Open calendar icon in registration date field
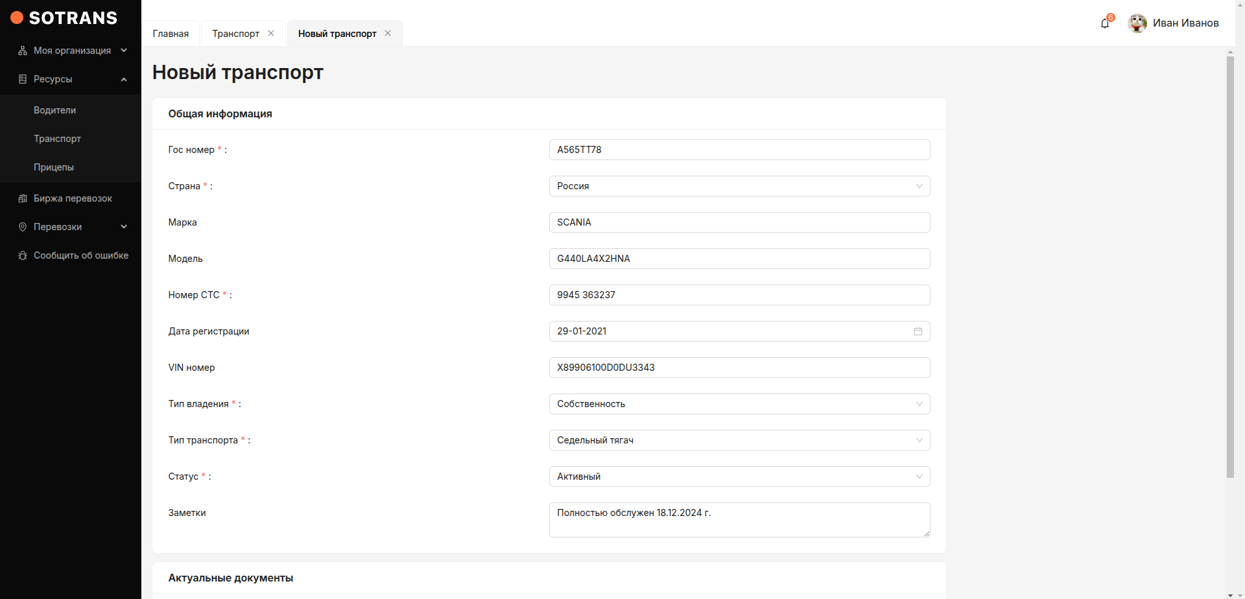 click(918, 331)
